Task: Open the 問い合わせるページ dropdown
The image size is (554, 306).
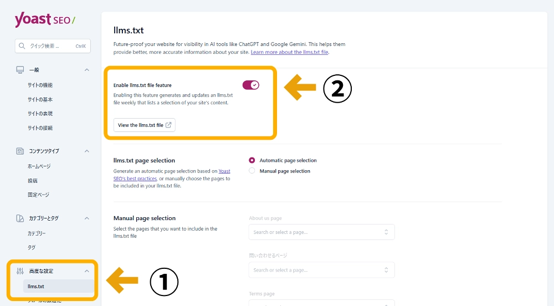Action: (x=321, y=270)
